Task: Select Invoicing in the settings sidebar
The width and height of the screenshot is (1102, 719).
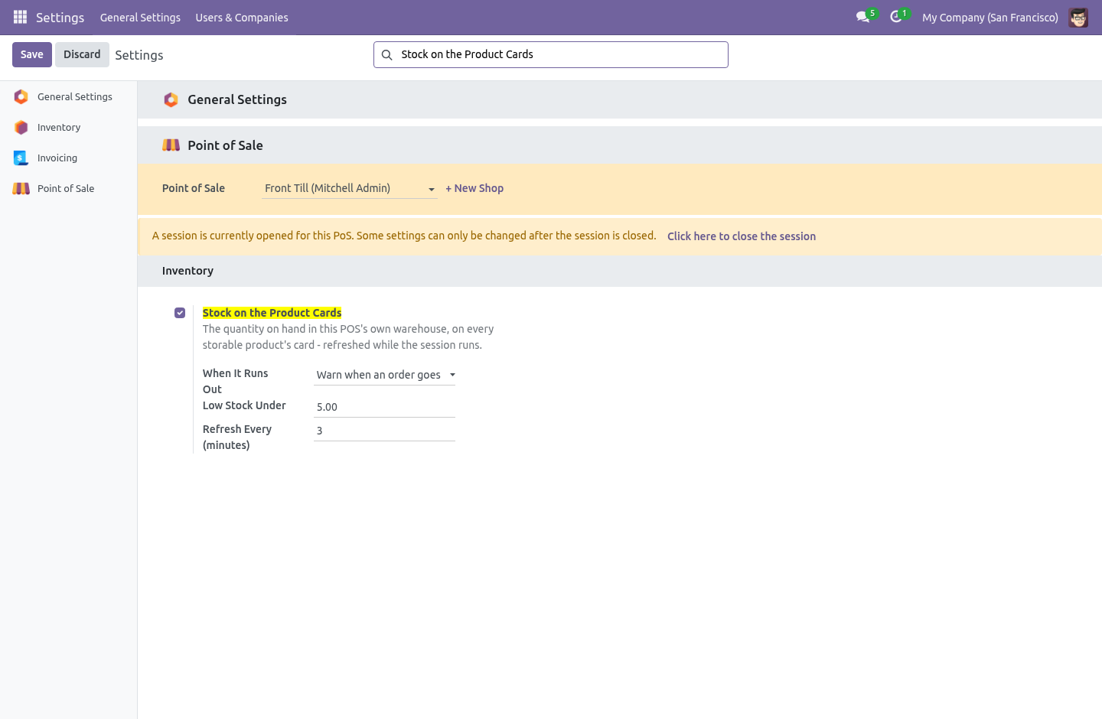Action: click(69, 158)
